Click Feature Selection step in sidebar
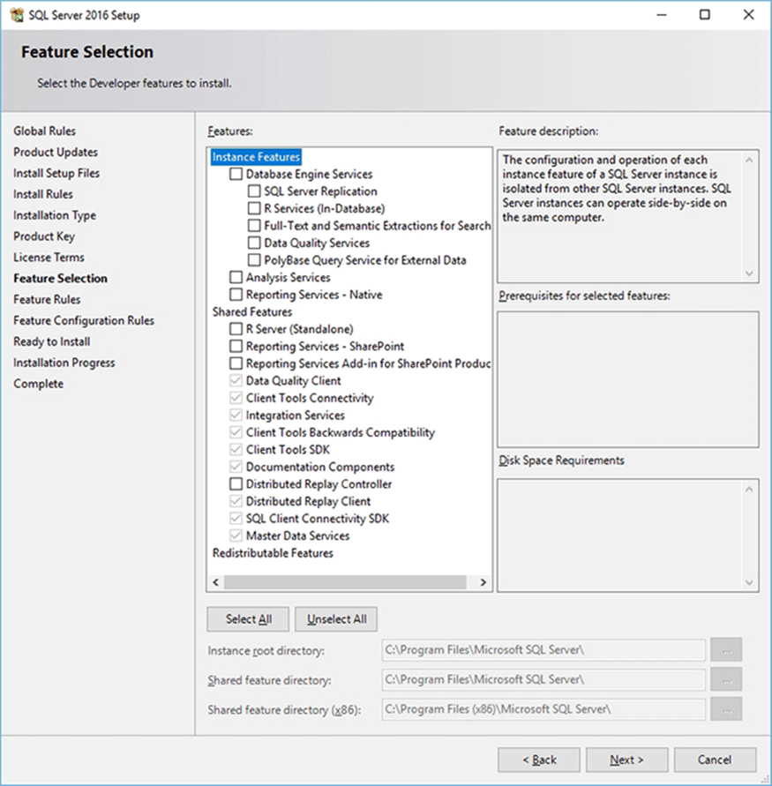The image size is (772, 786). pyautogui.click(x=61, y=278)
